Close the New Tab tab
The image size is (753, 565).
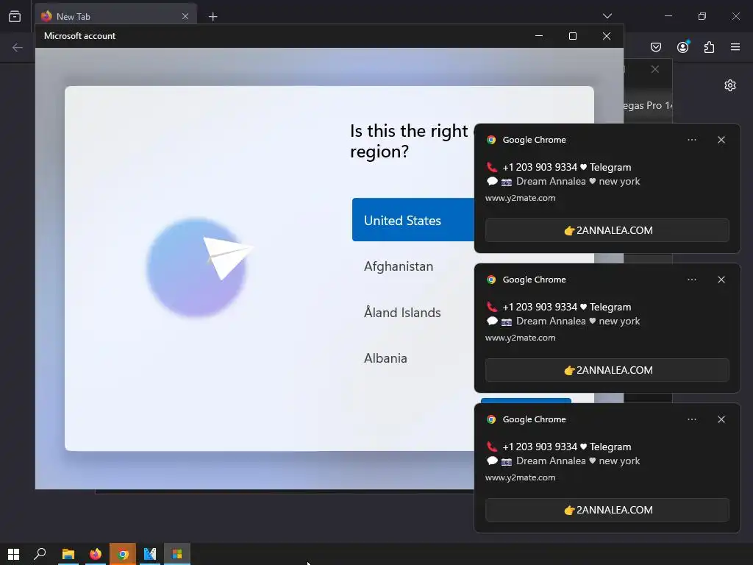(x=185, y=16)
